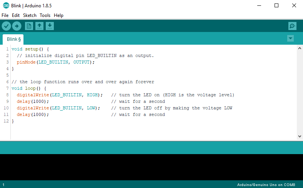Click 'Arduino/Genuino Uno on COM8' status text

[x=266, y=185]
